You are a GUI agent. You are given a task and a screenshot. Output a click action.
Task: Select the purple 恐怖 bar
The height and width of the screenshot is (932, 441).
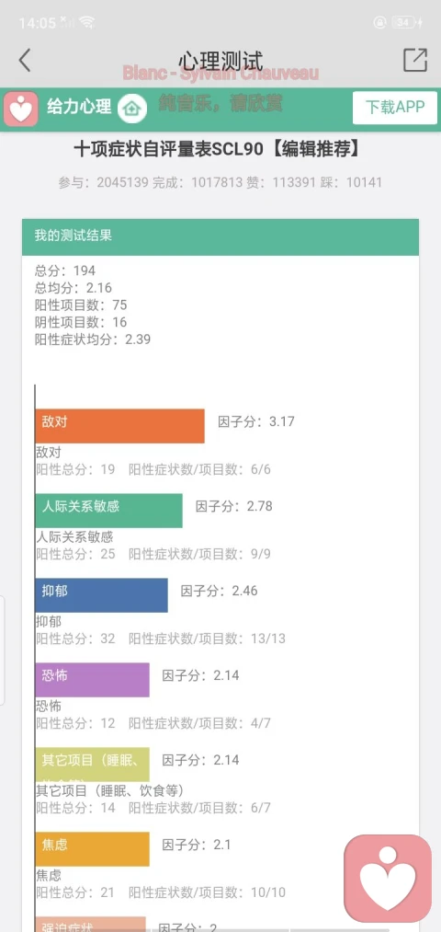93,679
